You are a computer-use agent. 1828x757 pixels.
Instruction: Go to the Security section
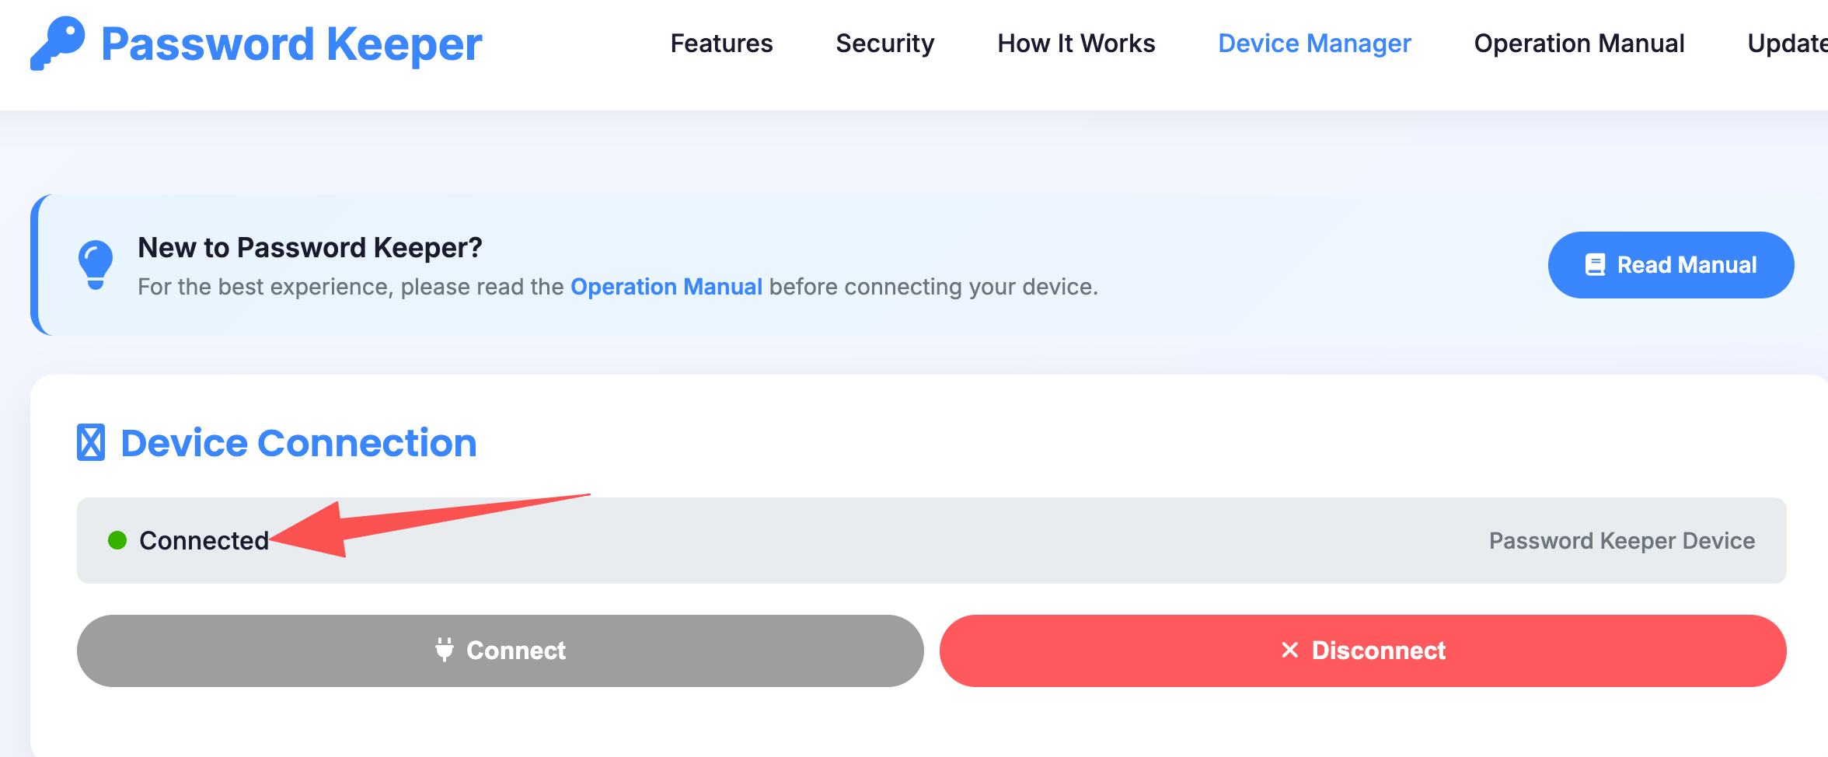coord(885,44)
